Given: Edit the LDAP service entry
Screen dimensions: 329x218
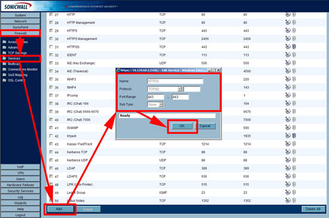Looking at the screenshot, I should [x=288, y=168].
